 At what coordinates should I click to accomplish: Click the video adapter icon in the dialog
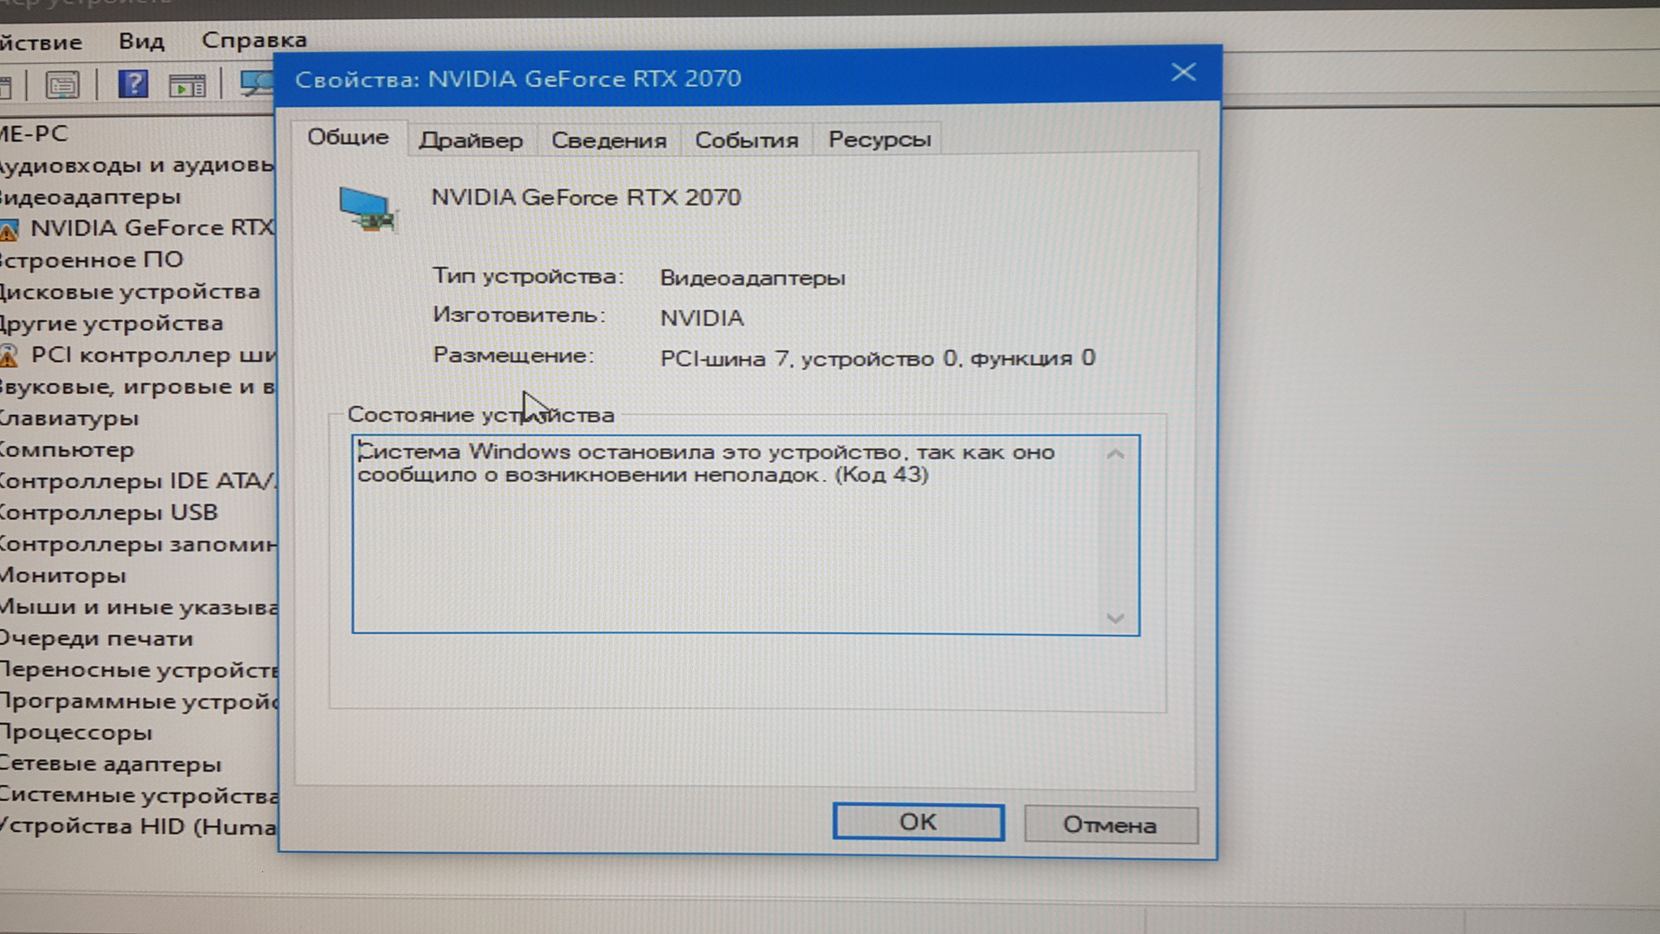click(x=368, y=209)
